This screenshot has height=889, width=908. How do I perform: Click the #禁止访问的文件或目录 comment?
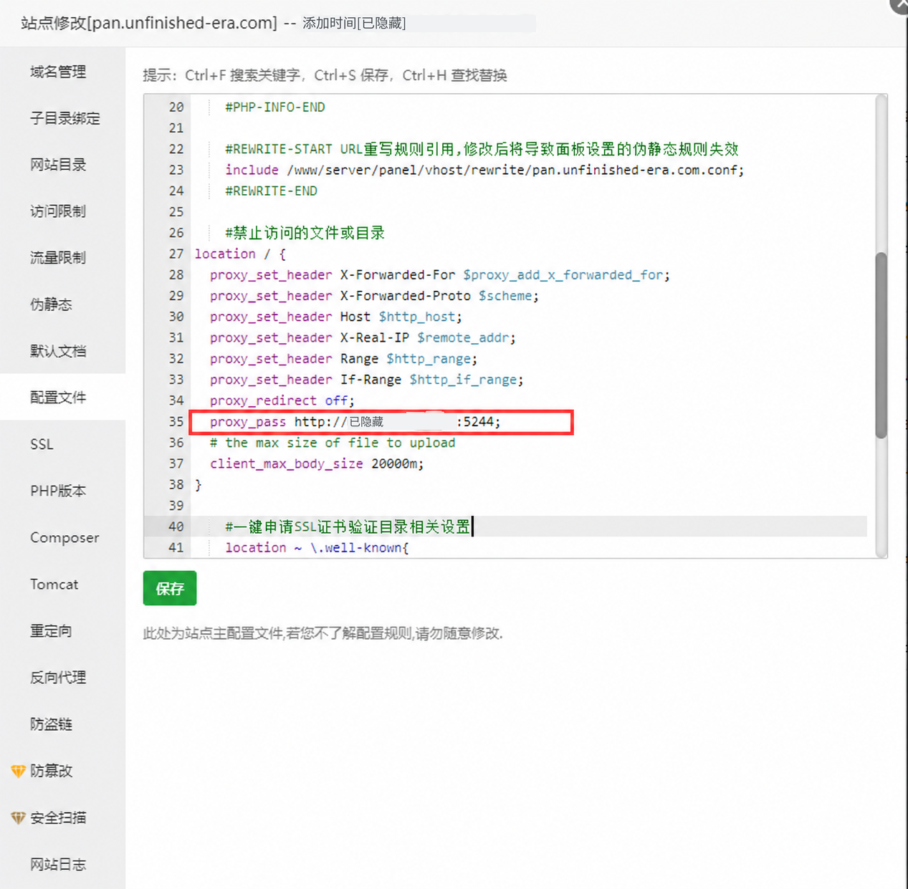305,233
